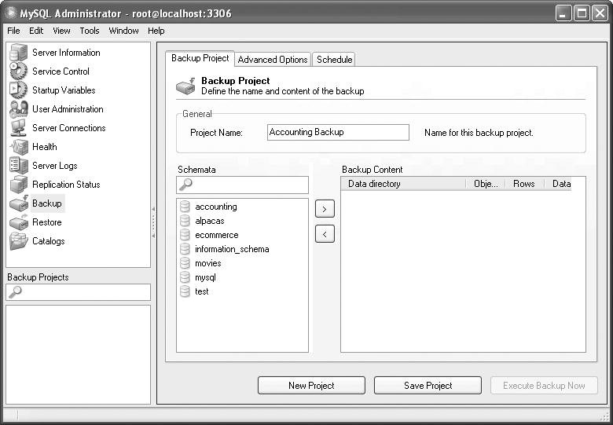Open the Help menu
613x425 pixels.
pos(156,31)
